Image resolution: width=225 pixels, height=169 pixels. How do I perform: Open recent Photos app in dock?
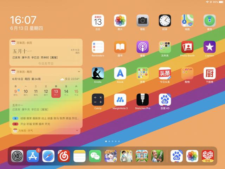point(192,156)
